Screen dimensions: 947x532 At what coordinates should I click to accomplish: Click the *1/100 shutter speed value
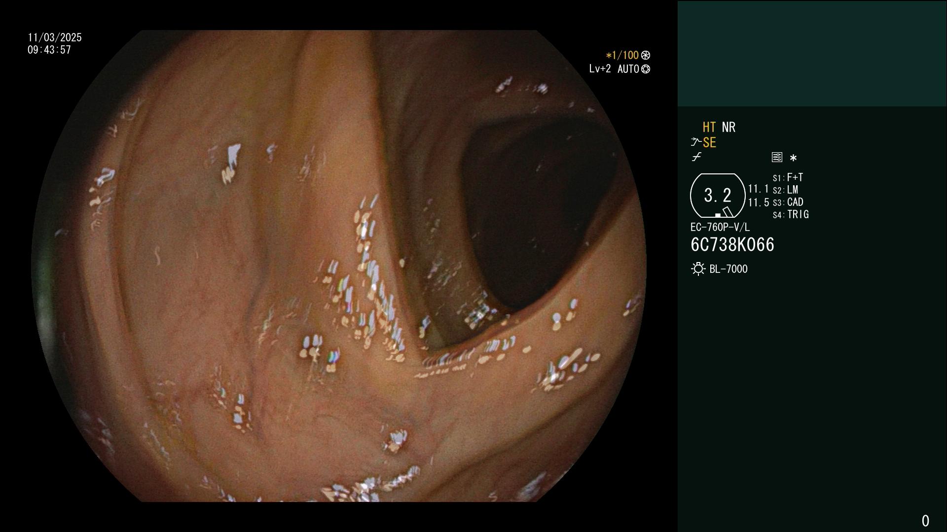coord(622,55)
